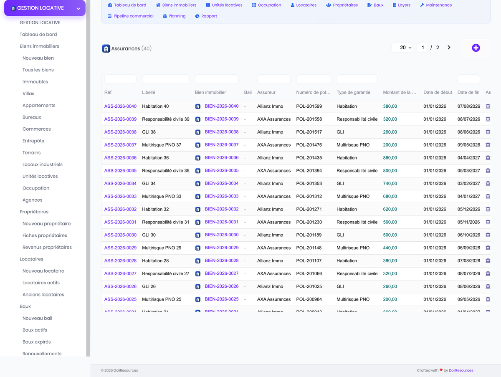Open Tableau de bord top tab
Viewport: 501px width, 377px height.
pos(127,5)
